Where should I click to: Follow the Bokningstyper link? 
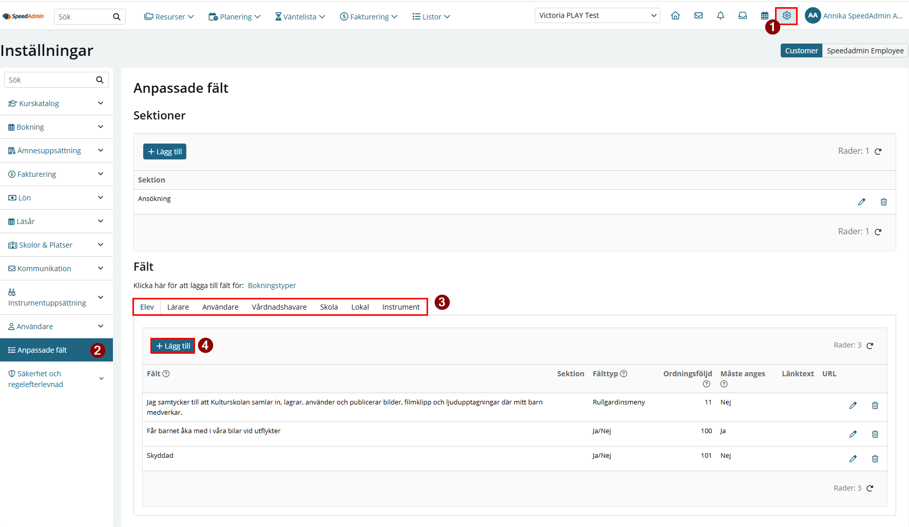pyautogui.click(x=272, y=286)
